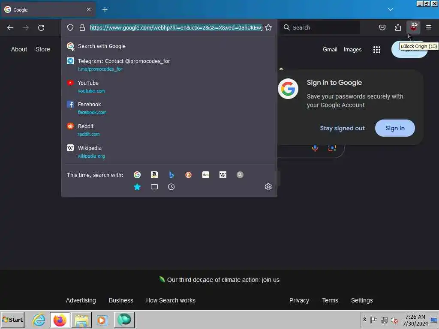The width and height of the screenshot is (439, 329).
Task: Search this time with DuckDuckGo
Action: pyautogui.click(x=189, y=175)
